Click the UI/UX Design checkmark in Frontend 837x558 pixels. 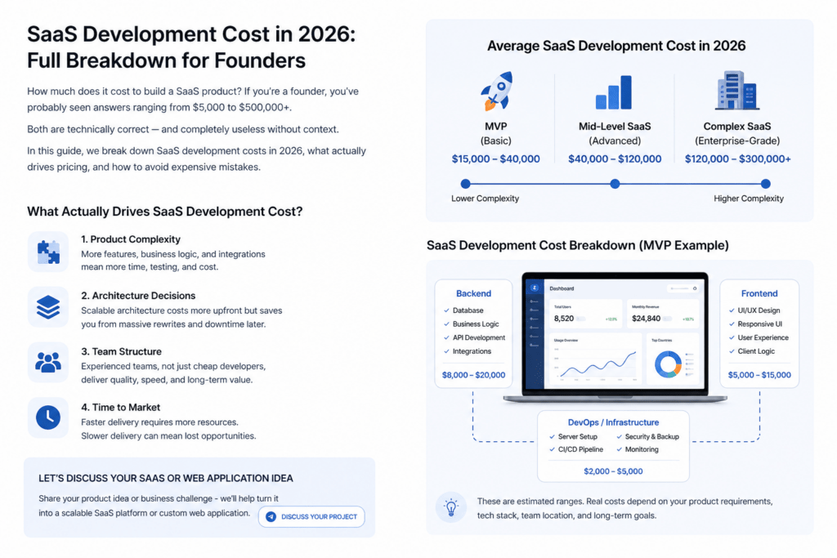pyautogui.click(x=732, y=310)
